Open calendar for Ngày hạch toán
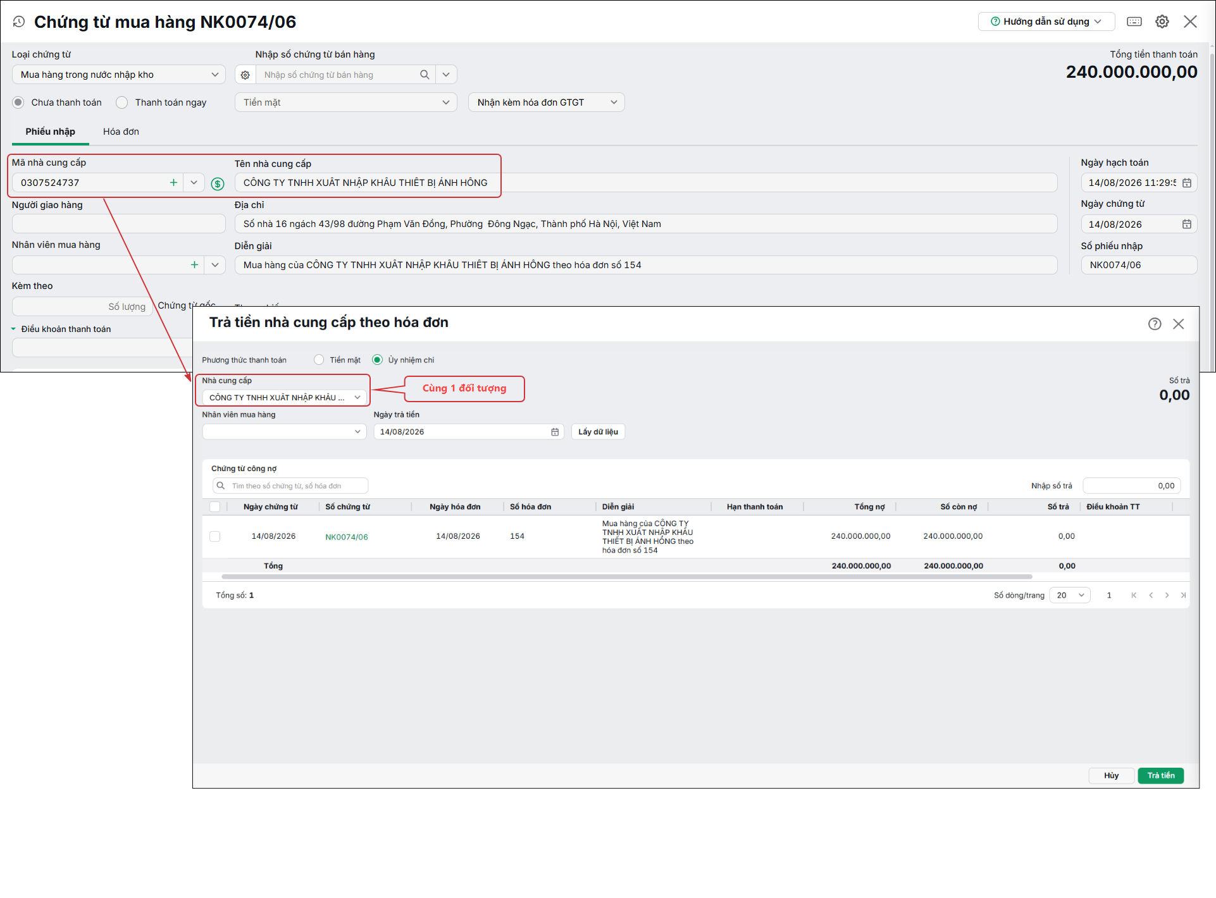 point(1187,183)
